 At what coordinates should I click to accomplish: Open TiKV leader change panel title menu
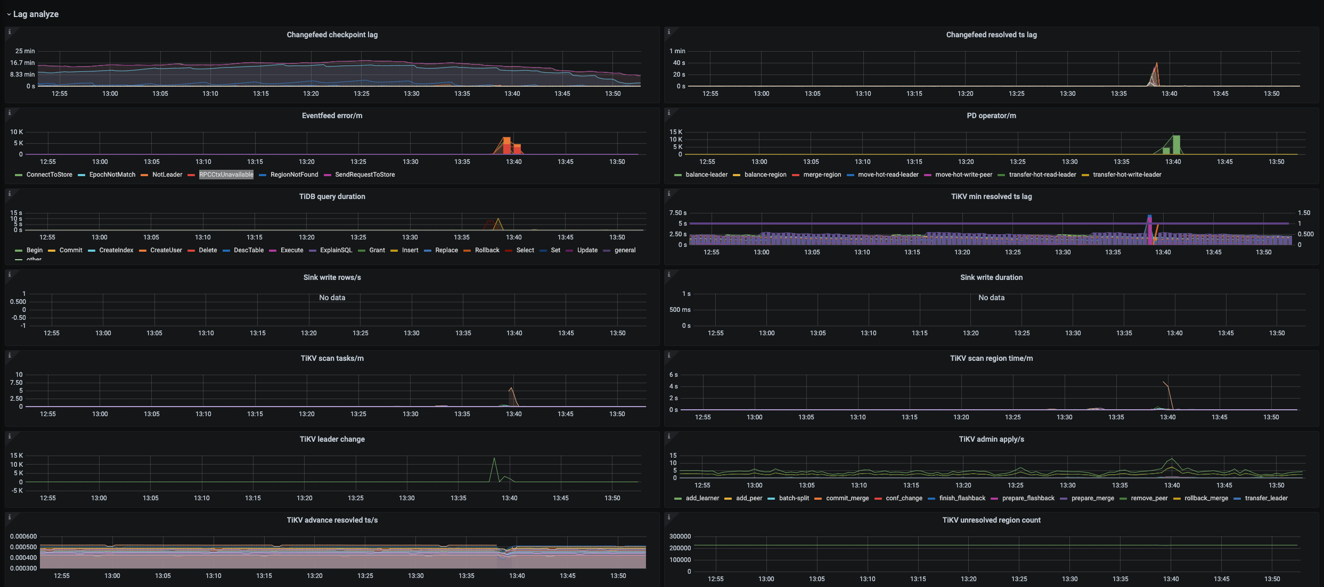click(332, 439)
